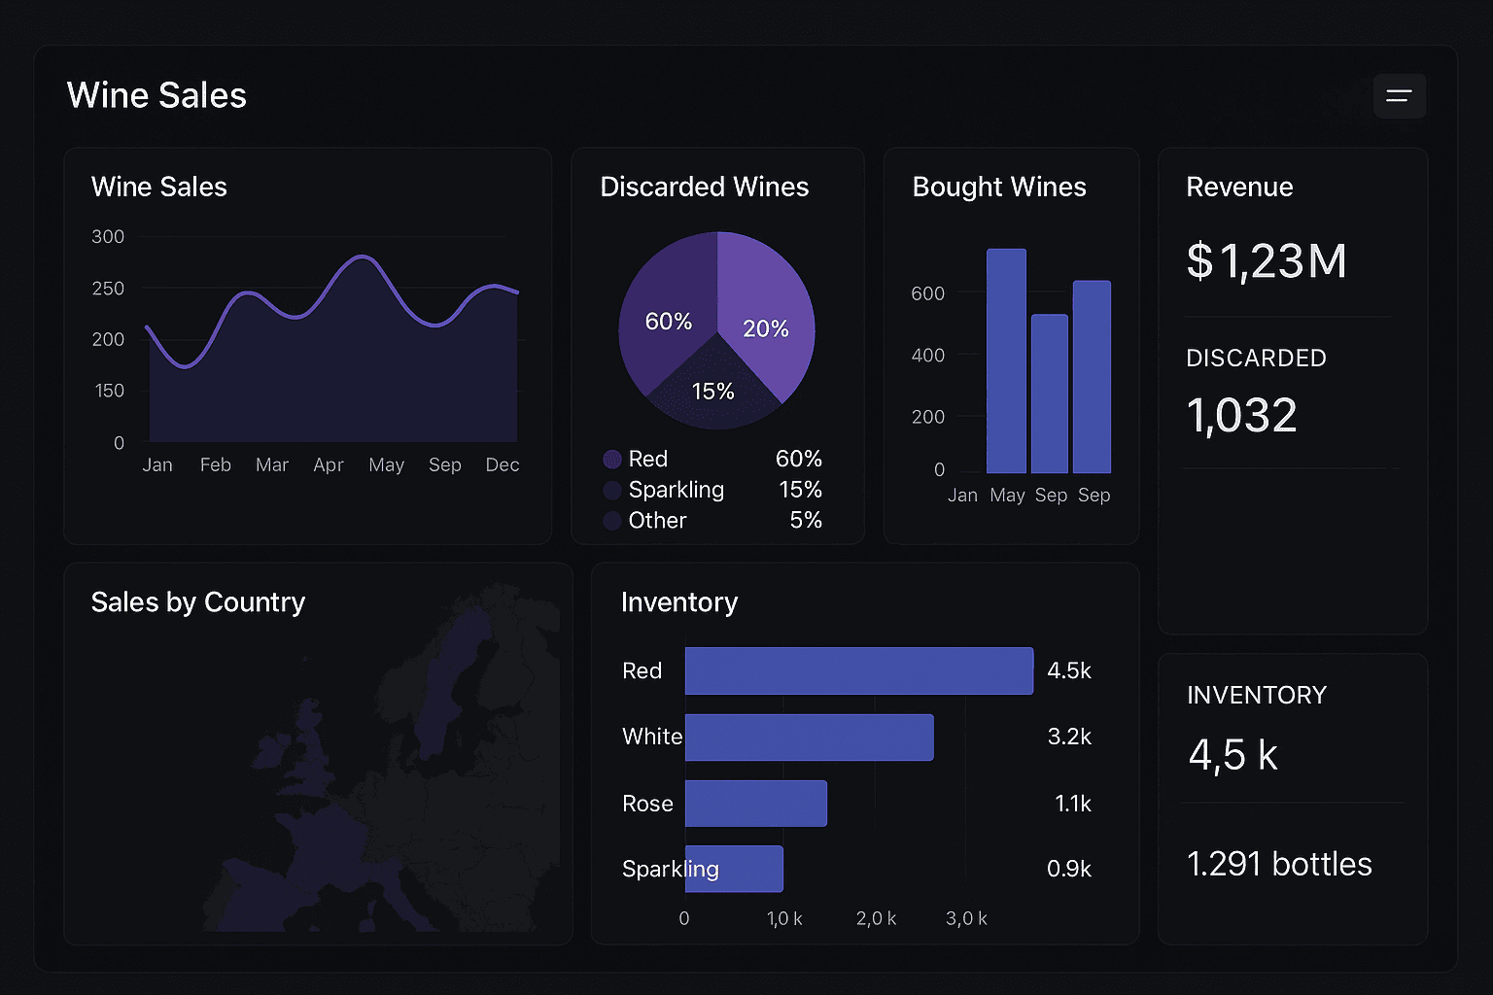Click the Bought Wines card heading
The image size is (1493, 995).
point(999,187)
